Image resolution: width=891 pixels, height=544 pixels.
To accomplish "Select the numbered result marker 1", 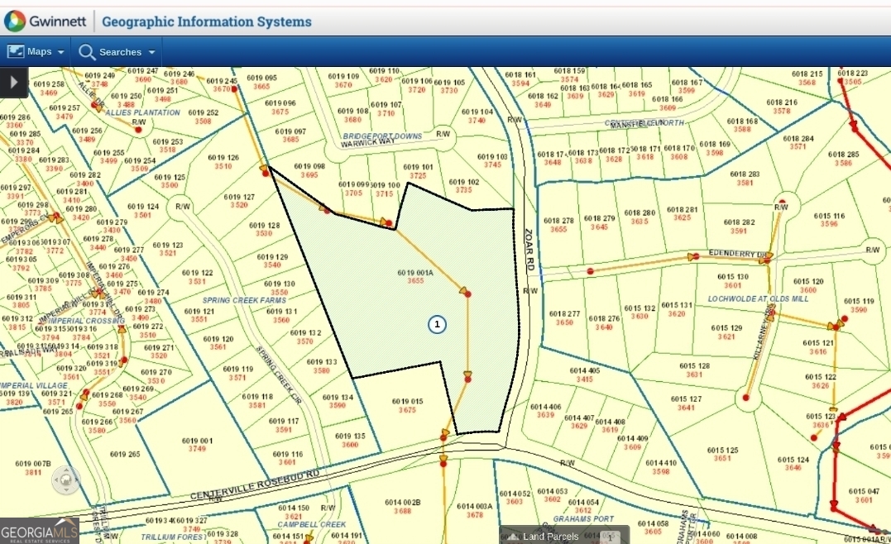I will point(437,324).
